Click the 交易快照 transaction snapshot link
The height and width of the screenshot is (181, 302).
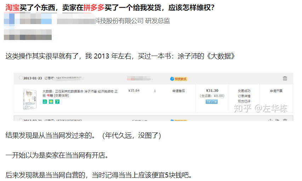[x=61, y=96]
